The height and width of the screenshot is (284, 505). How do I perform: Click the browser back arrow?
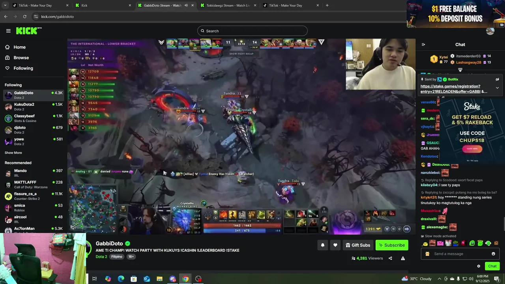[6, 17]
